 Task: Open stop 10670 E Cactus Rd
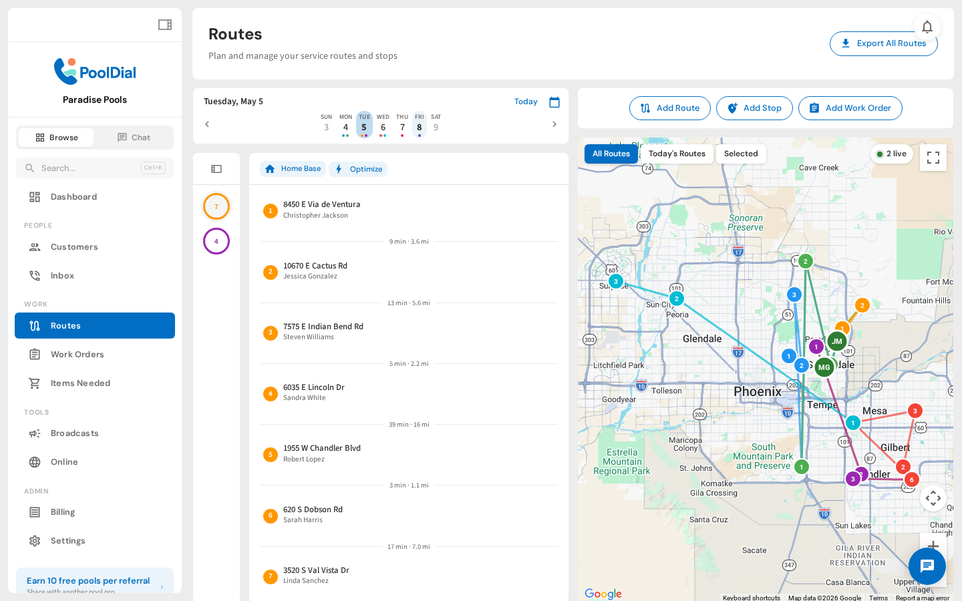(409, 271)
